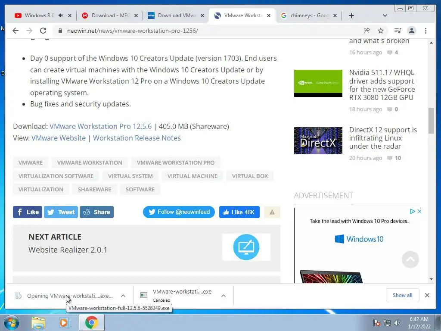
Task: Click the DirectX article thumbnail
Action: (x=318, y=141)
